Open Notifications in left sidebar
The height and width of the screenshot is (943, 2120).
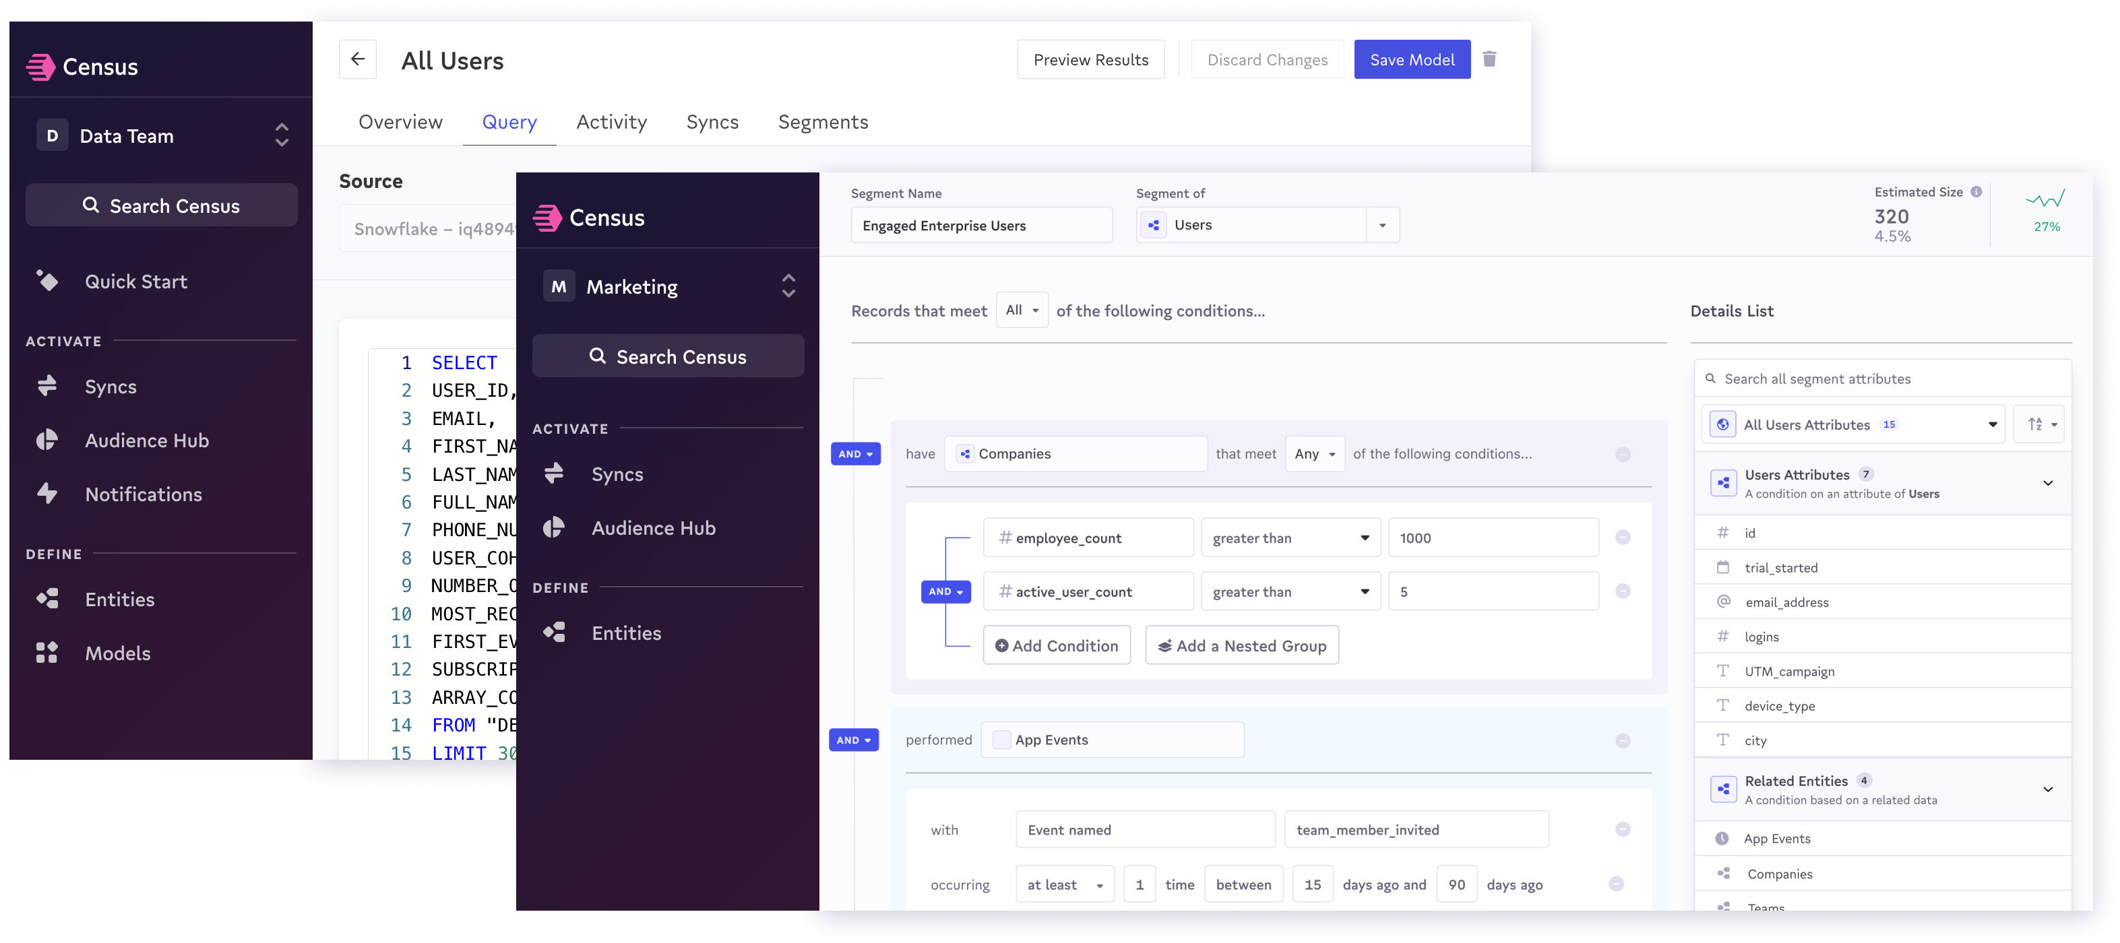pos(142,494)
